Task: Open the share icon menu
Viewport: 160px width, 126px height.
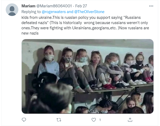Action: point(130,120)
